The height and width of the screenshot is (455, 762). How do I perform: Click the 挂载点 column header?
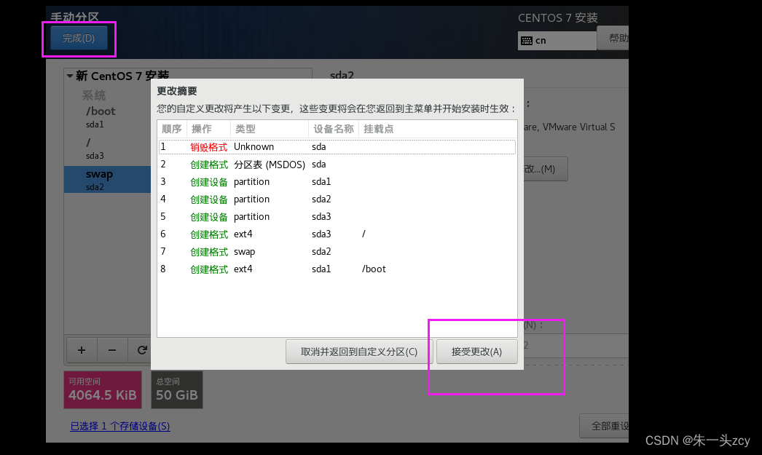point(437,129)
